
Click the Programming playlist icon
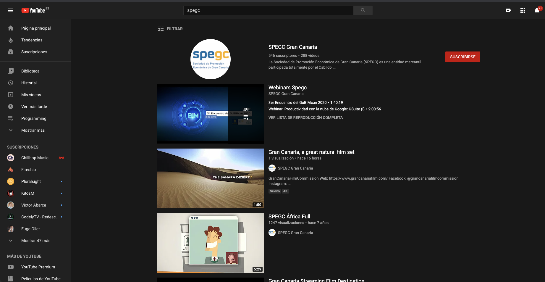click(11, 118)
